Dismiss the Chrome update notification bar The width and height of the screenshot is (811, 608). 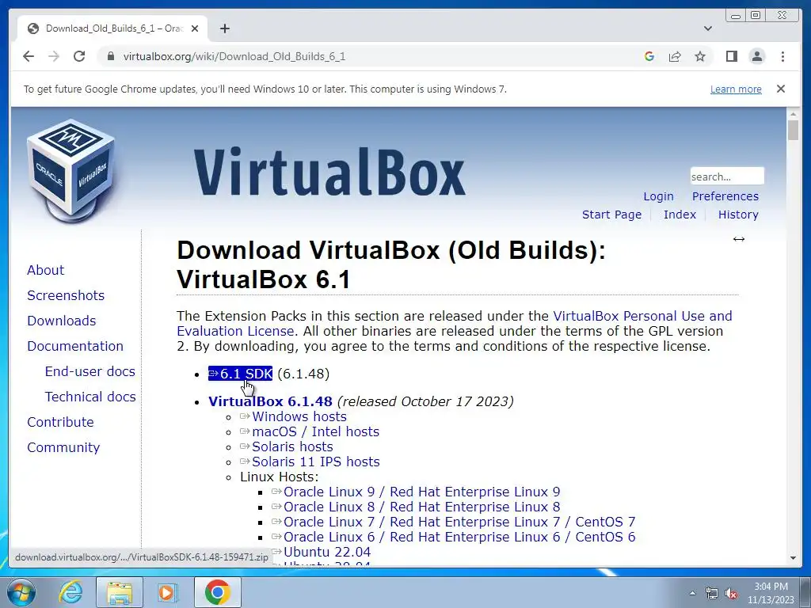781,89
